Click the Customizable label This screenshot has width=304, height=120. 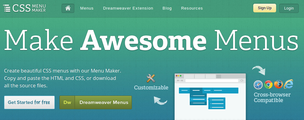(x=151, y=88)
